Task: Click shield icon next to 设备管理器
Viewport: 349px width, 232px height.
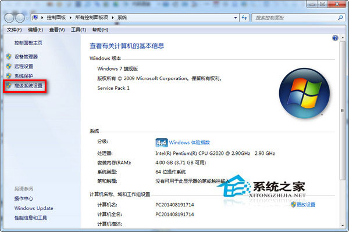Action: (x=9, y=57)
